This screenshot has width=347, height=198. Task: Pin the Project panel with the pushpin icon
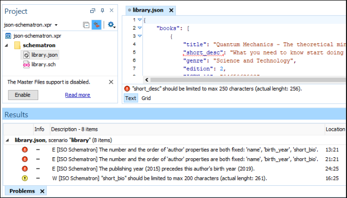pyautogui.click(x=102, y=11)
